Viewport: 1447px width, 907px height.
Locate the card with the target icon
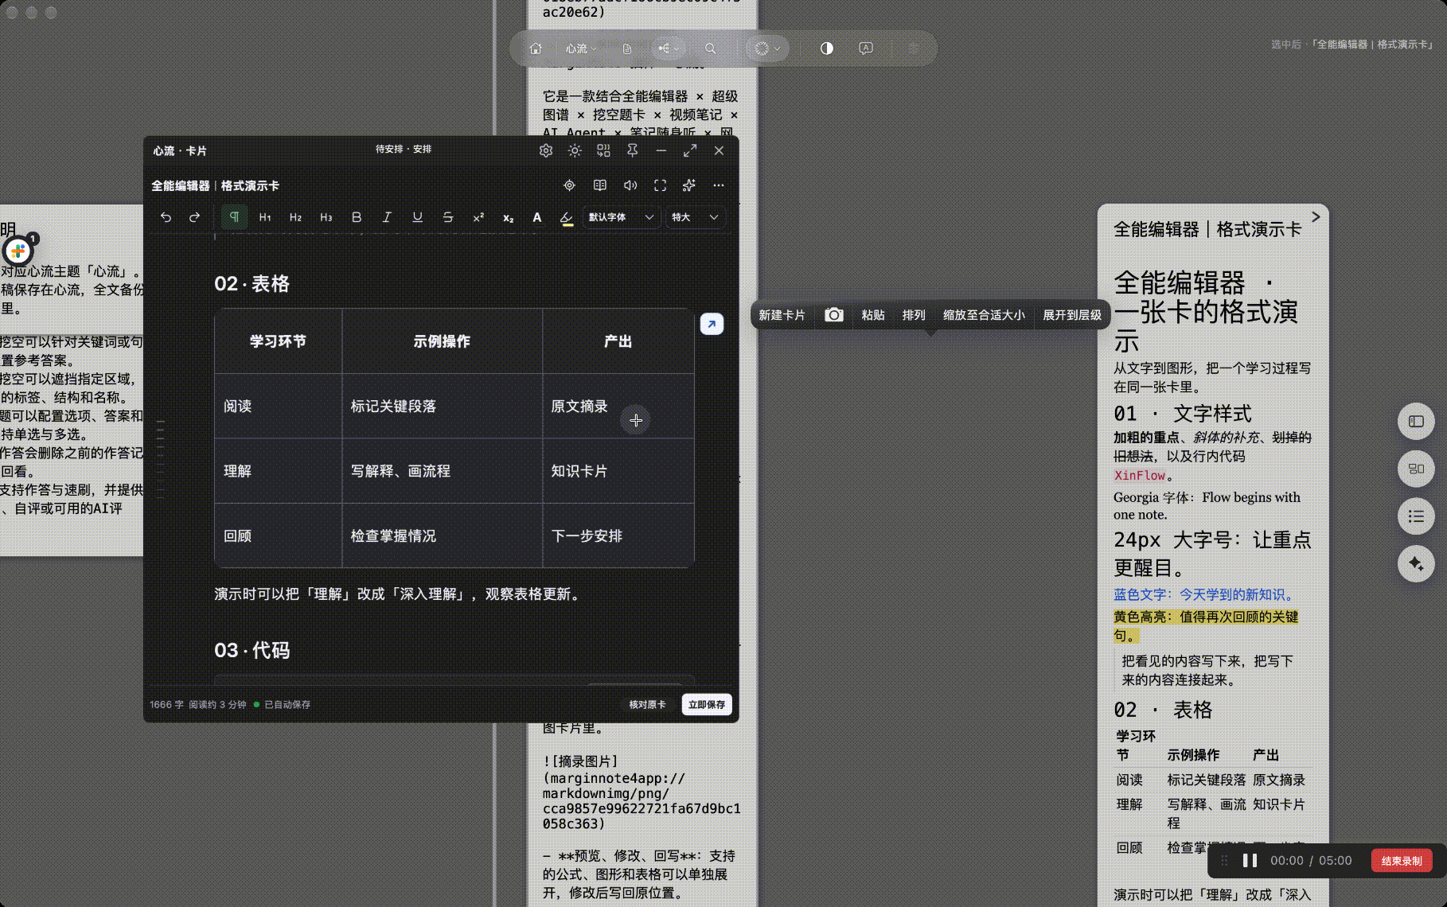(x=569, y=185)
